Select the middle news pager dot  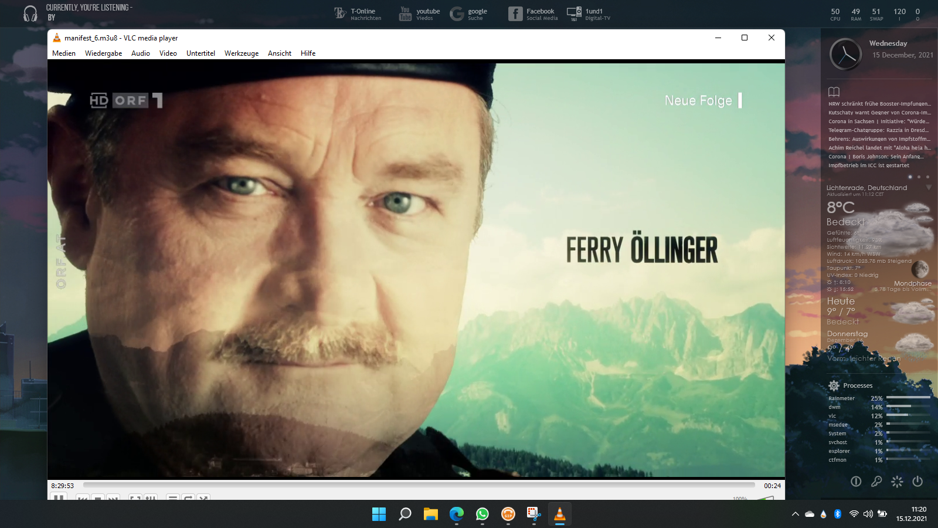point(919,177)
